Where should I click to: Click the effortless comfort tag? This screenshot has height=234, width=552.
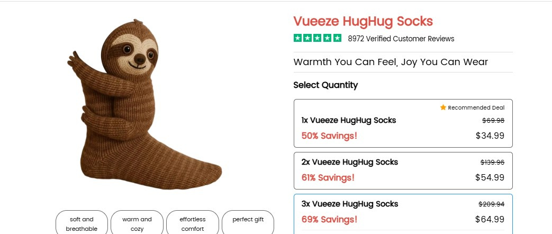coord(193,223)
